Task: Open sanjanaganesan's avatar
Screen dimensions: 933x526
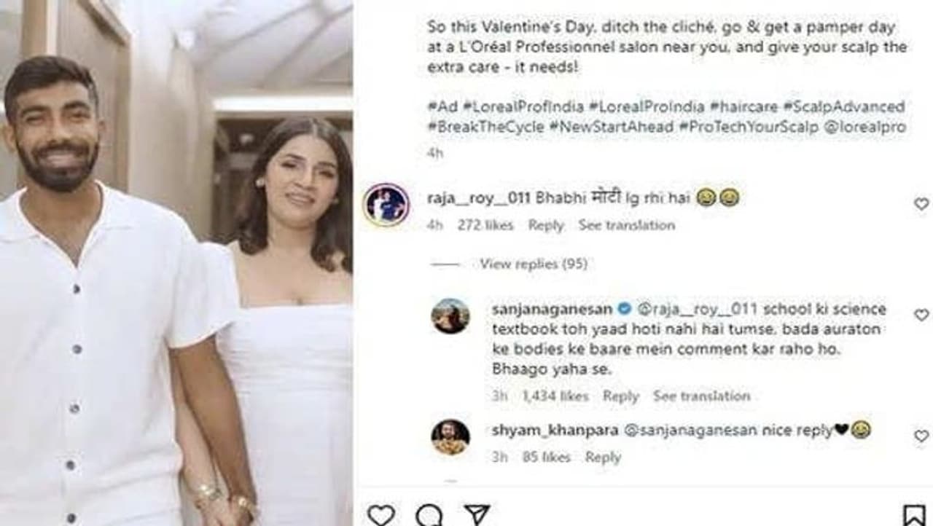Action: pos(450,316)
